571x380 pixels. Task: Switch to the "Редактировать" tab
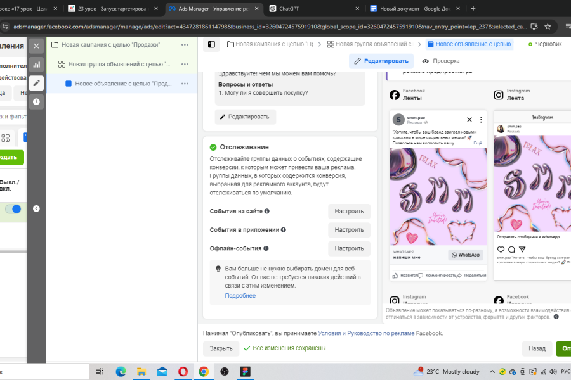click(x=381, y=61)
